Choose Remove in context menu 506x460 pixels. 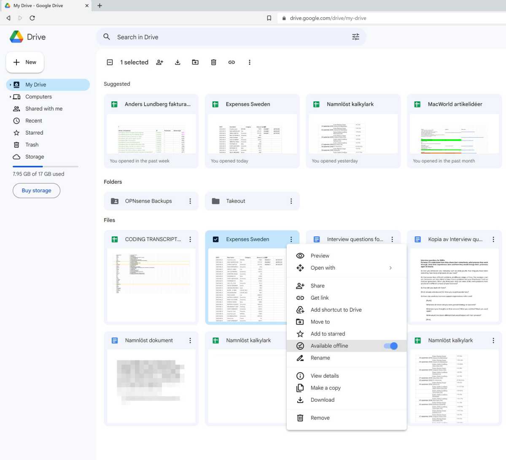pyautogui.click(x=347, y=418)
